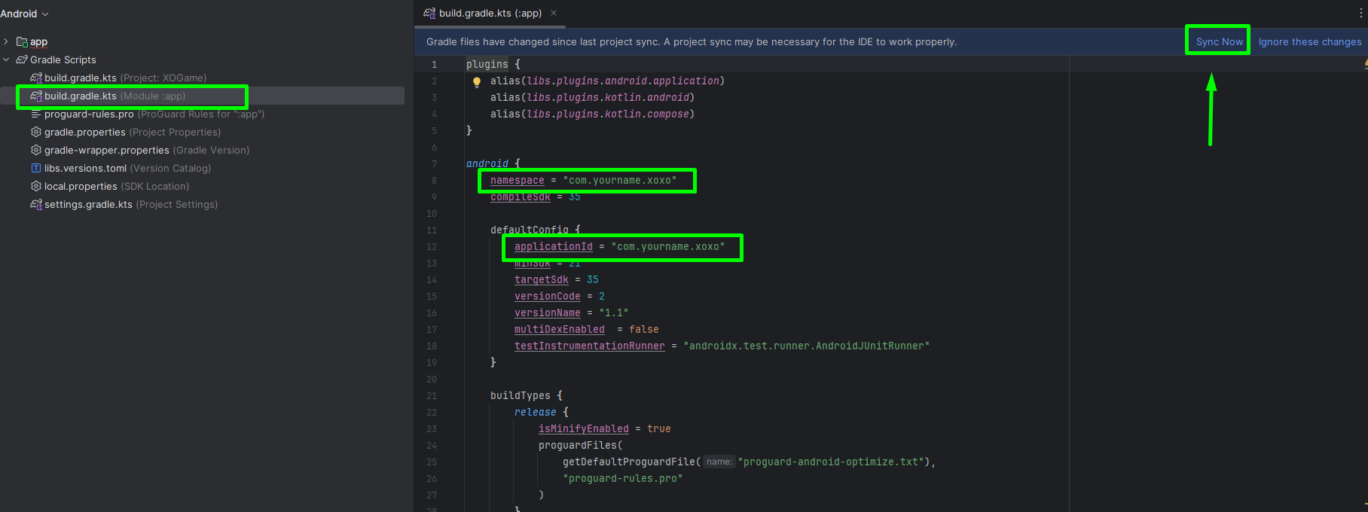The height and width of the screenshot is (512, 1368).
Task: Click Sync Now in the notification bar
Action: [1219, 41]
